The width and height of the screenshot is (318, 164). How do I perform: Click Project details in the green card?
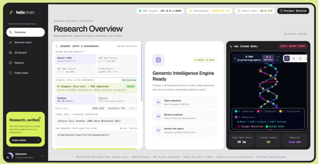tap(25, 140)
